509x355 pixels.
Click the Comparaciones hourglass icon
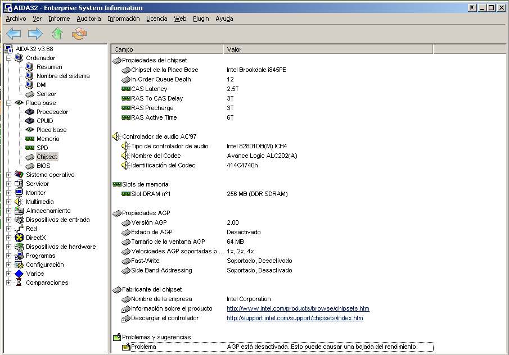19,283
